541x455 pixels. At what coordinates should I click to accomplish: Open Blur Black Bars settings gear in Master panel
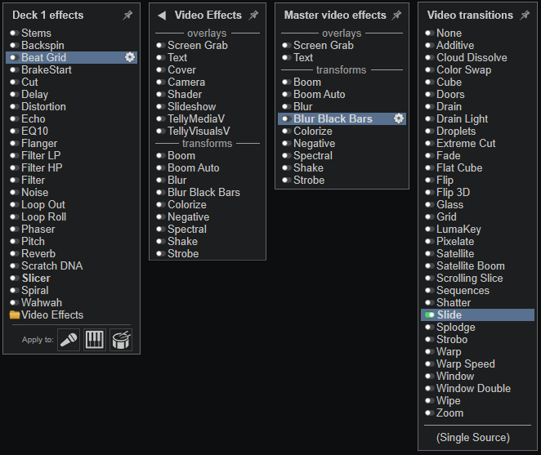399,118
